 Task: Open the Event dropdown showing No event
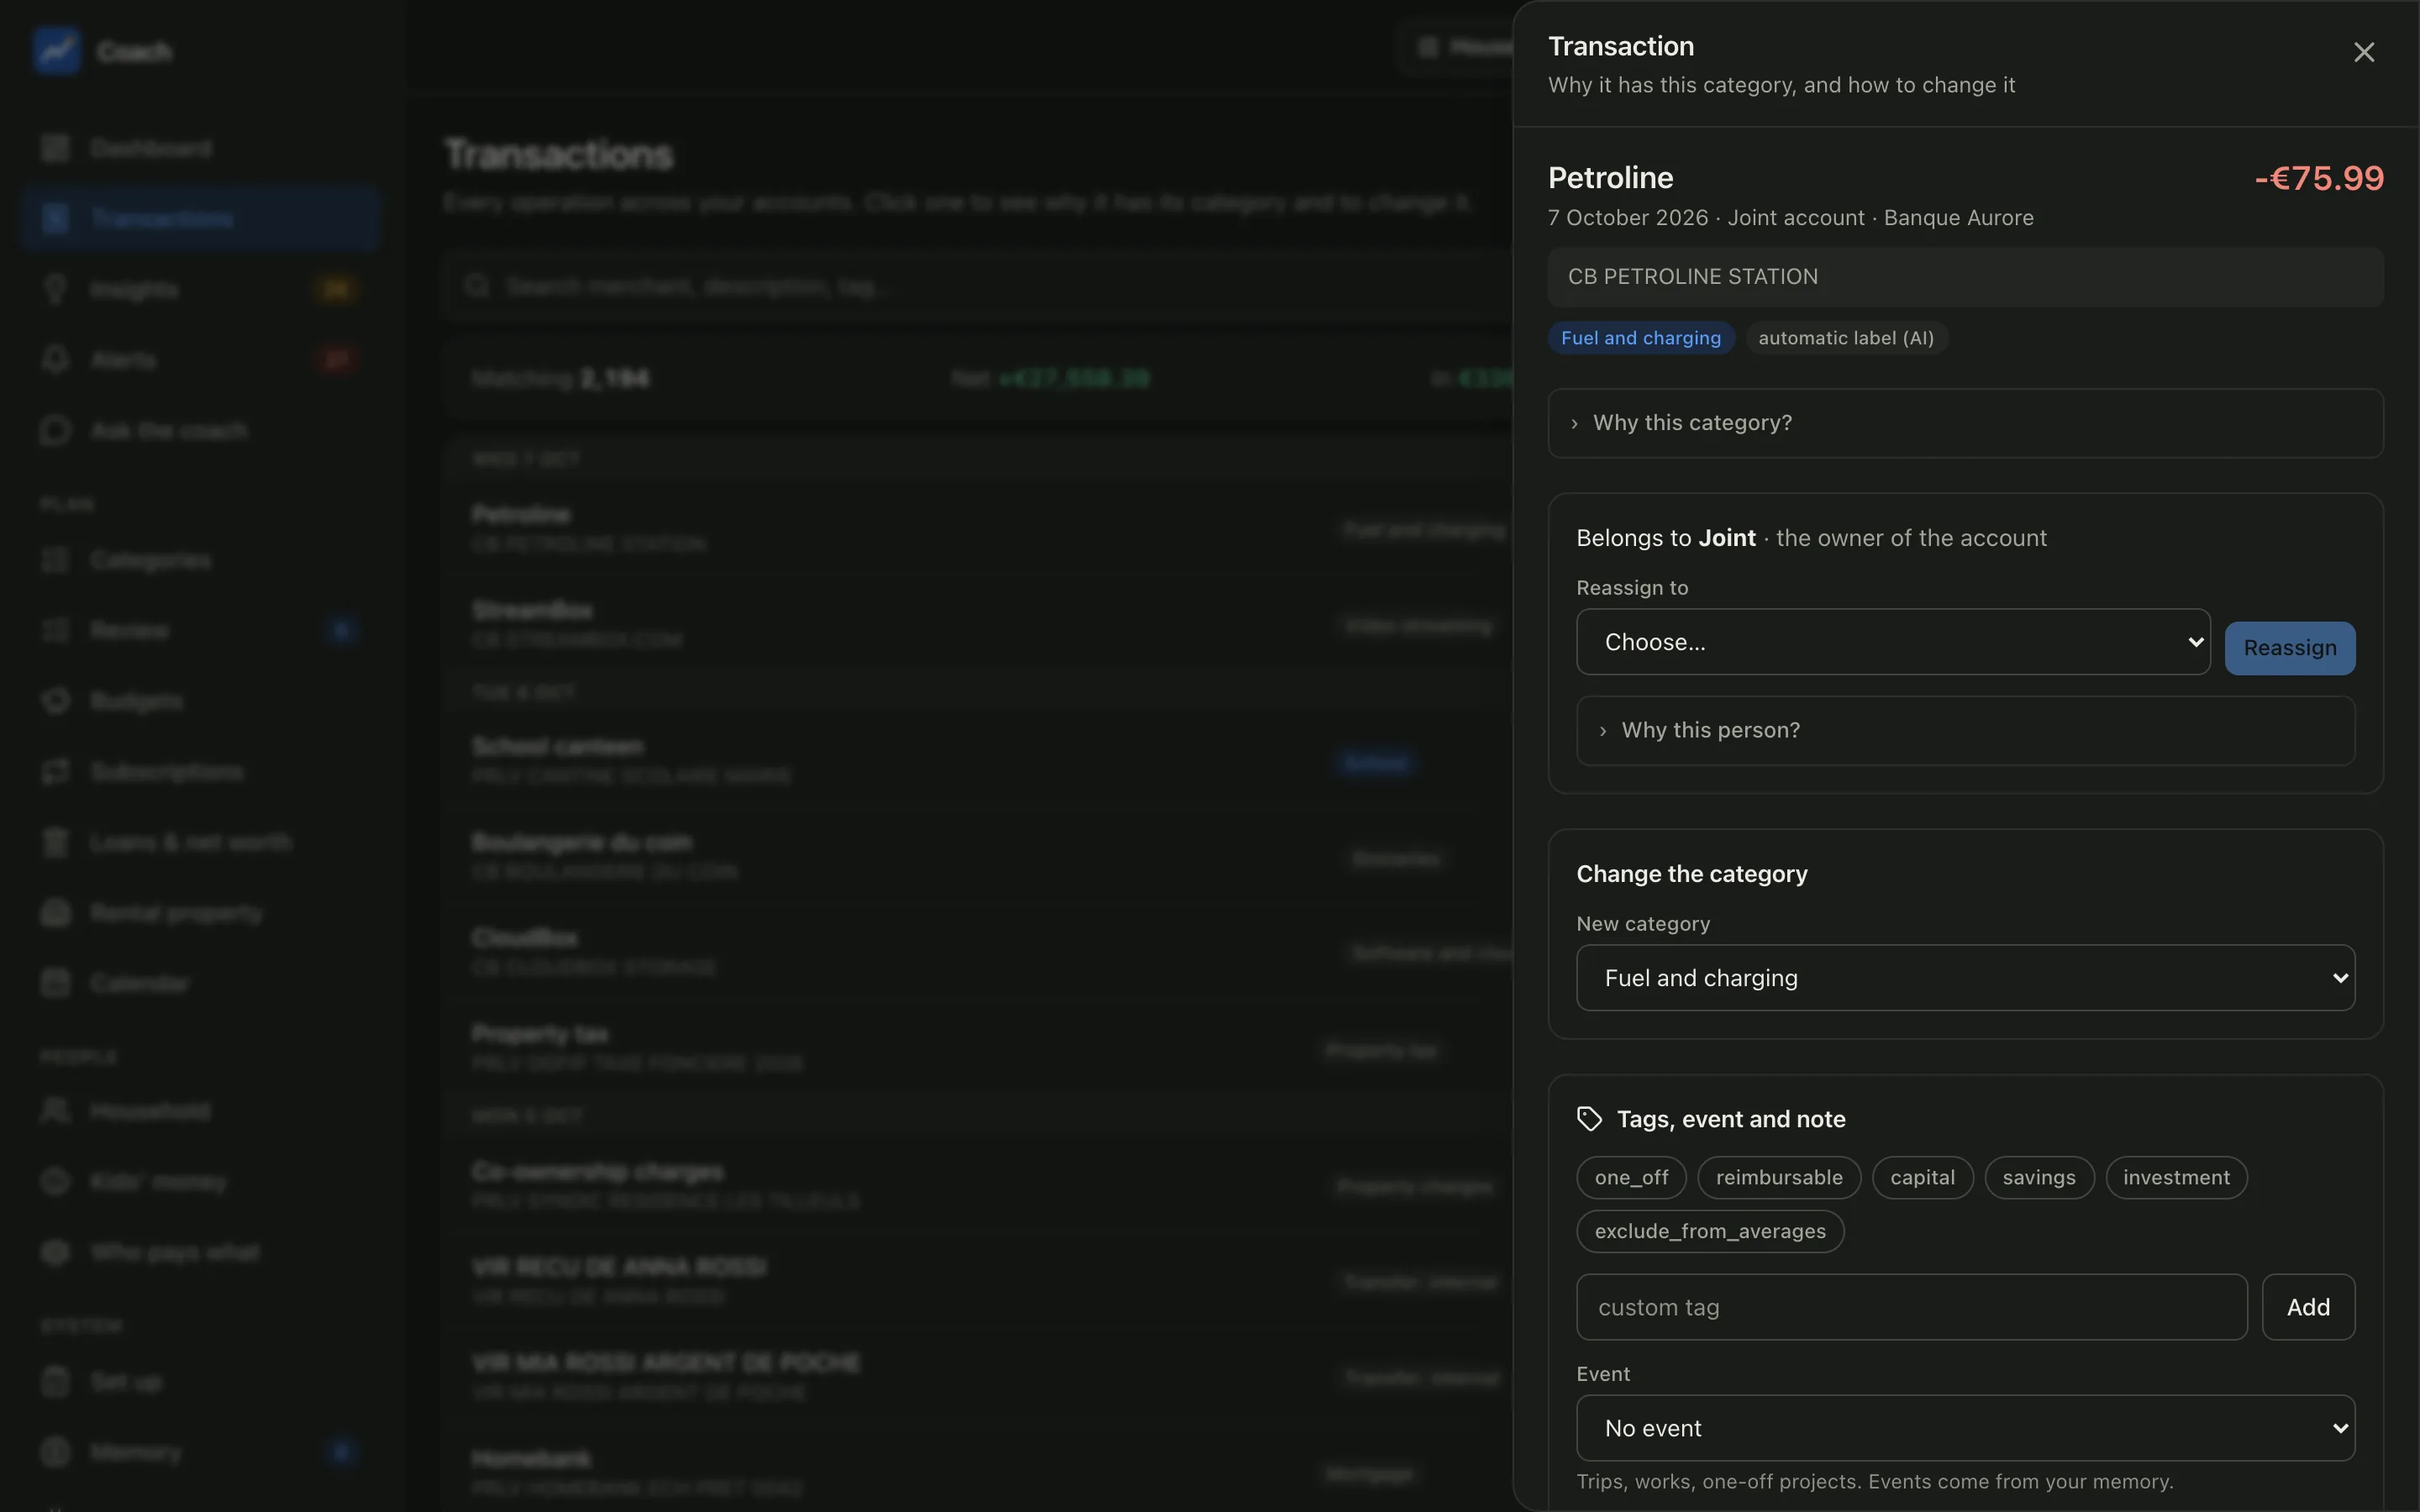(x=1965, y=1428)
